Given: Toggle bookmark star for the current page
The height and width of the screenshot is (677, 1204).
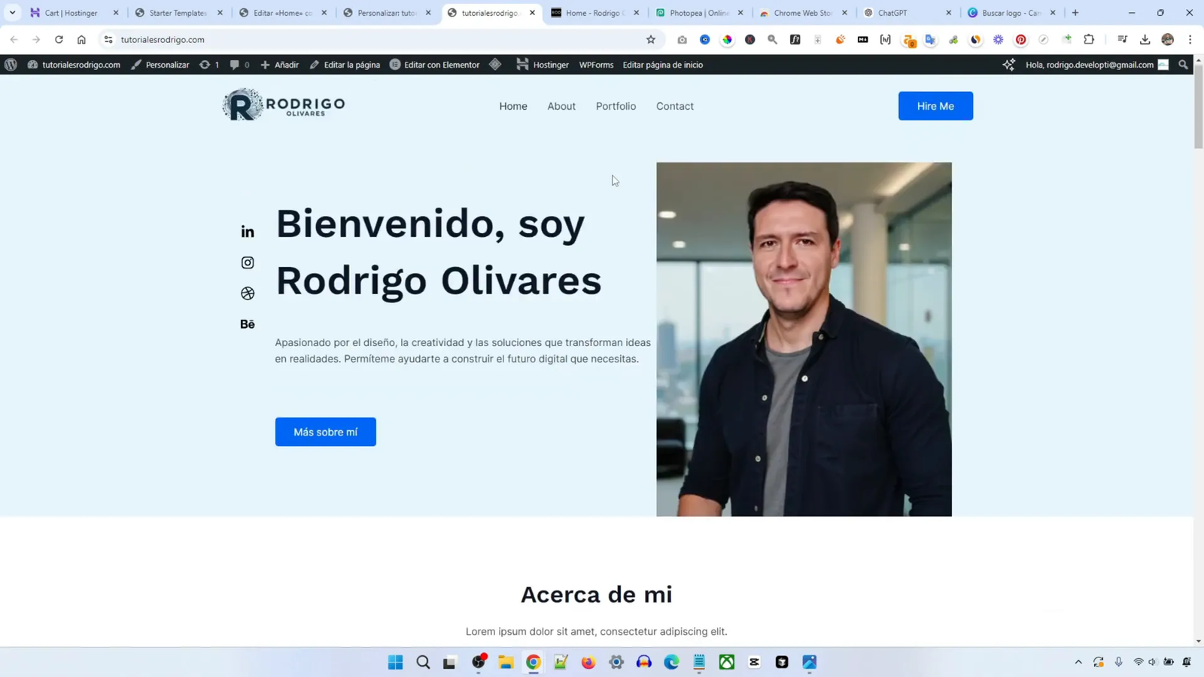Looking at the screenshot, I should tap(650, 40).
